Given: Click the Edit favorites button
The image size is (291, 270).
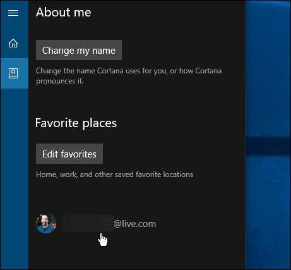Looking at the screenshot, I should (69, 154).
